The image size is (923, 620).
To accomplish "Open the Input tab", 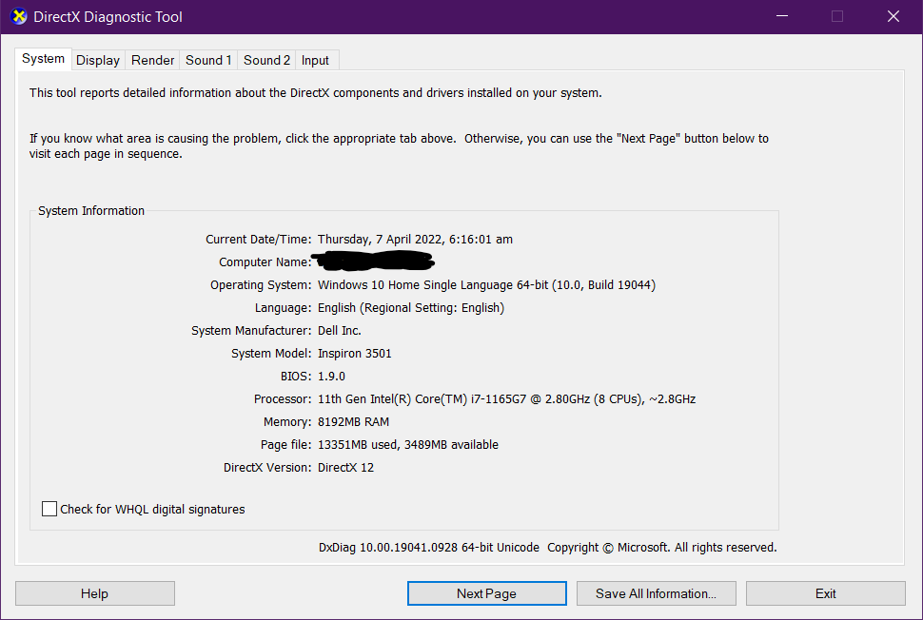I will 315,60.
